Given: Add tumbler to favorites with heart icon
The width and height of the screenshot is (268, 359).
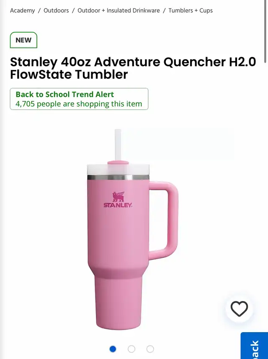Looking at the screenshot, I should (239, 308).
